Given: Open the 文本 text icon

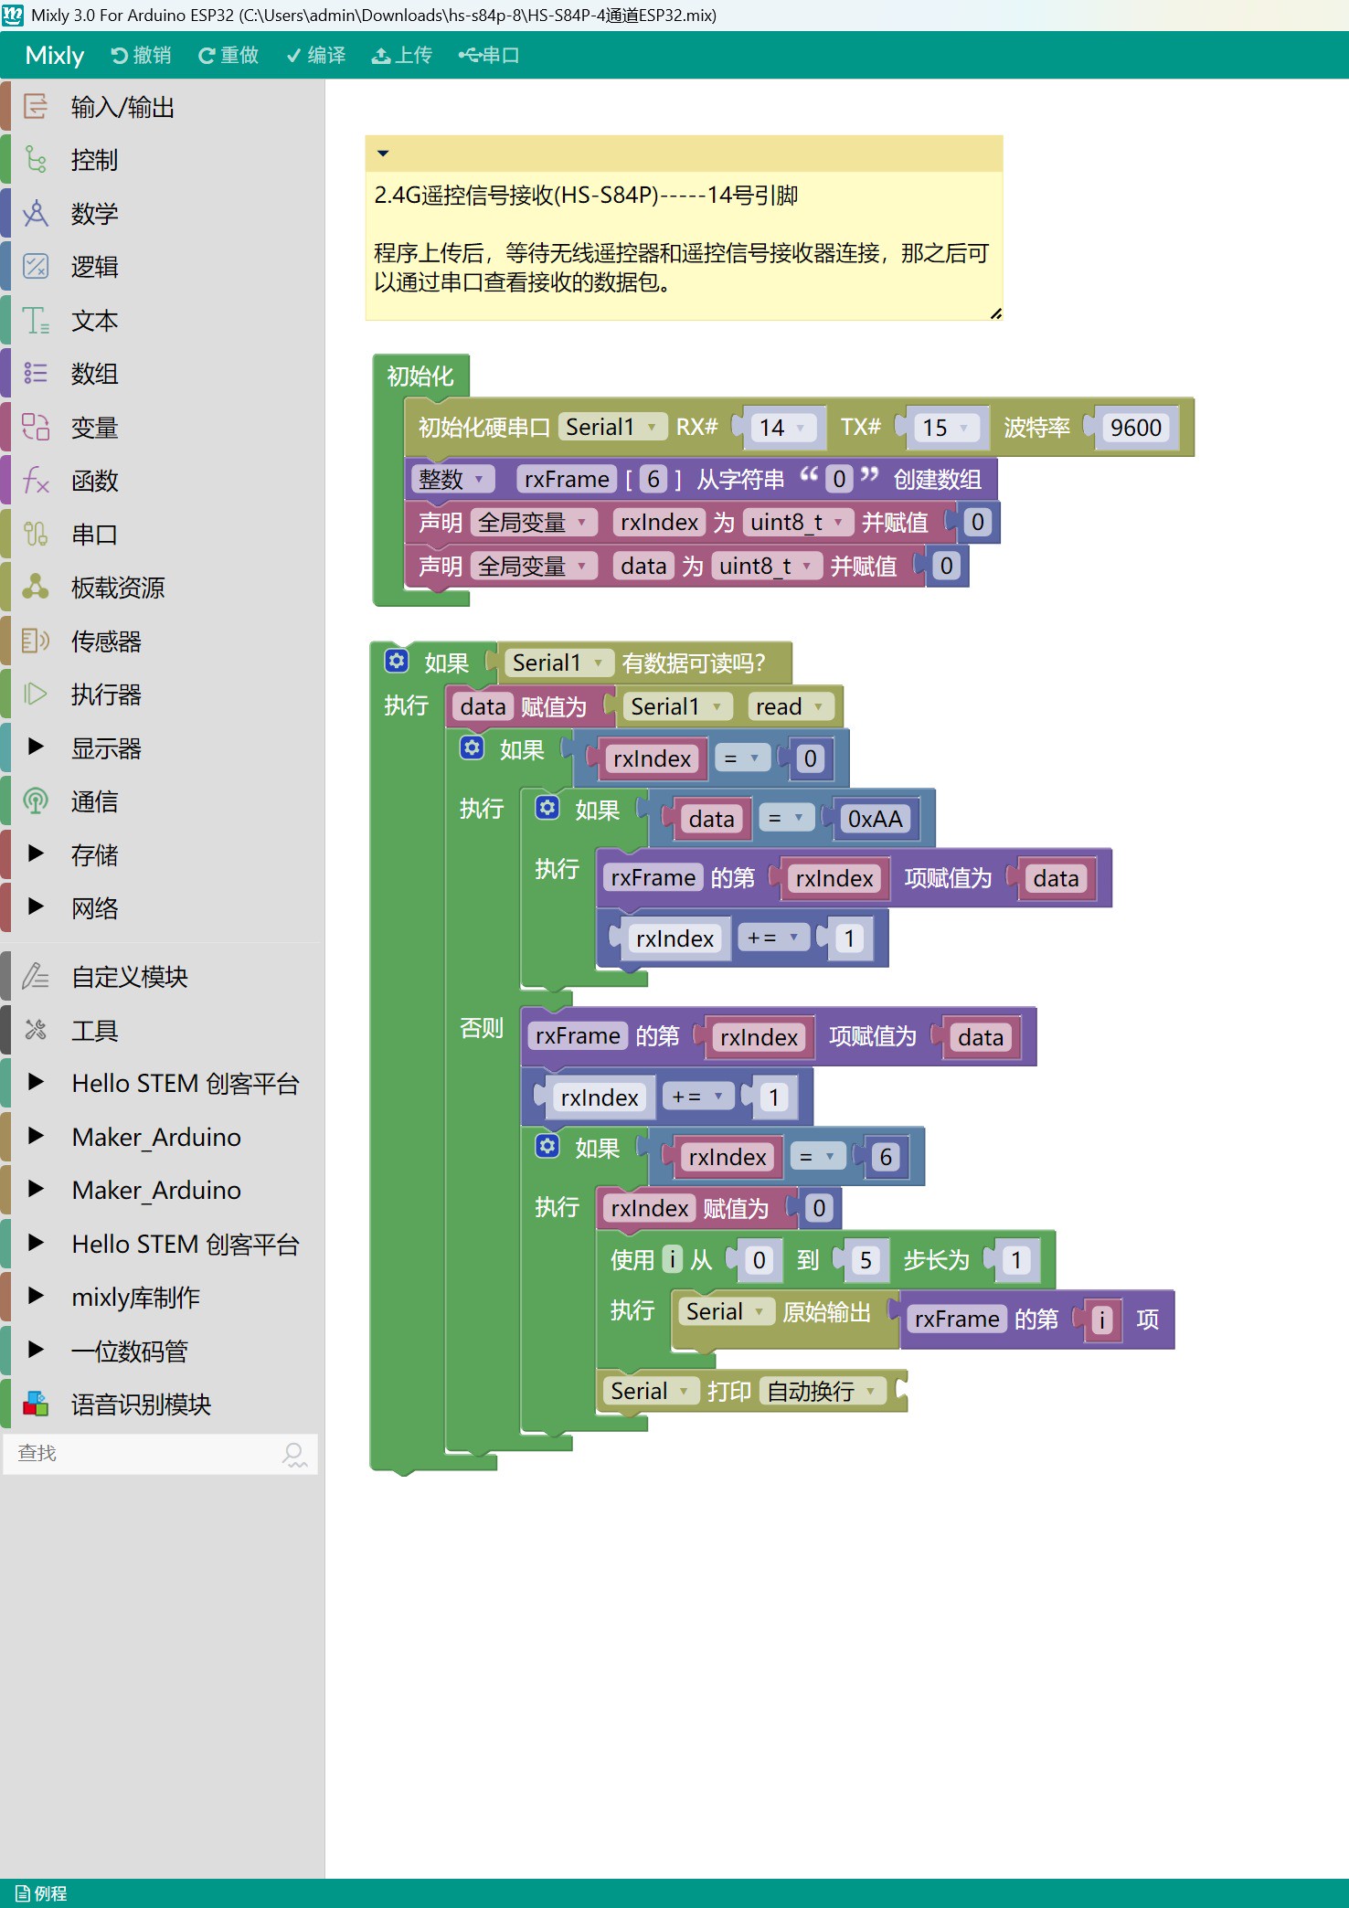Looking at the screenshot, I should tap(36, 321).
